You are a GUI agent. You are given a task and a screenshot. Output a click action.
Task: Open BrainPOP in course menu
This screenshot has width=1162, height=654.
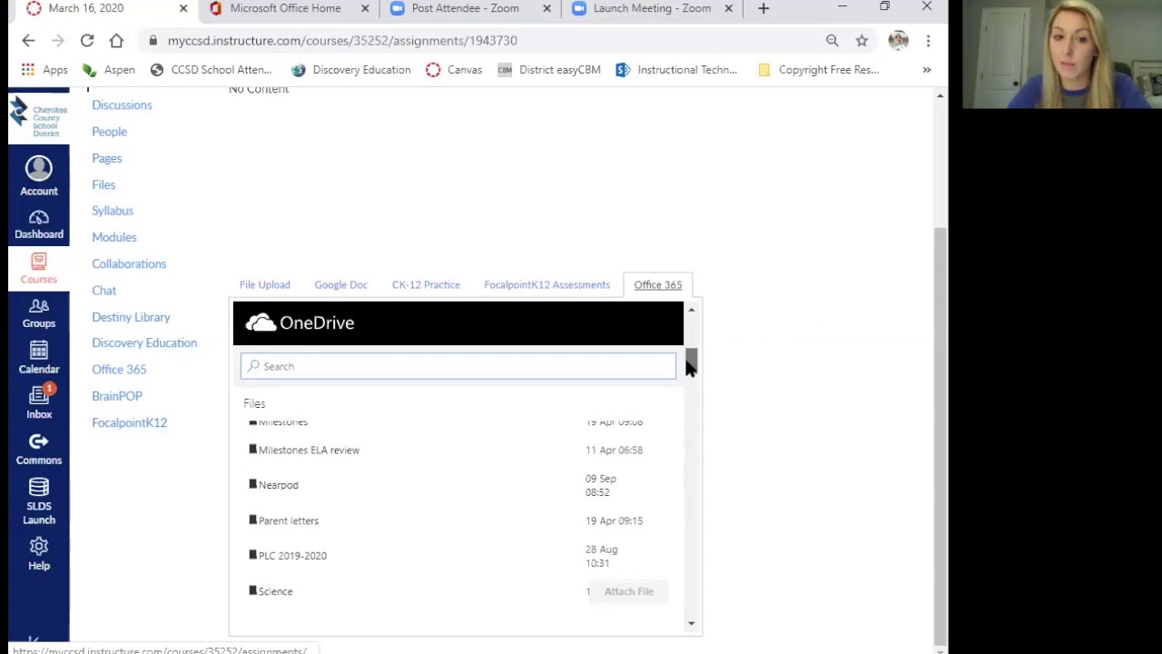[x=117, y=396]
